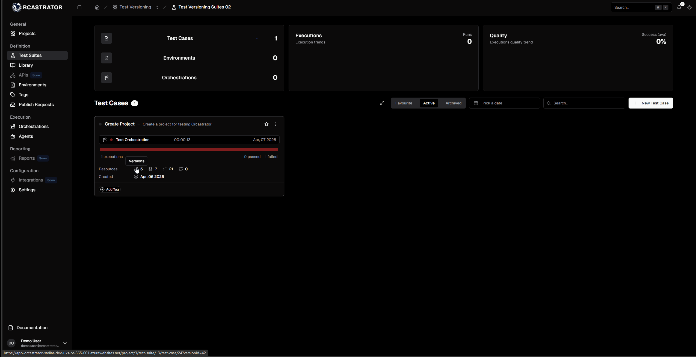This screenshot has height=357, width=696.
Task: Switch to Archived tab
Action: pos(453,103)
